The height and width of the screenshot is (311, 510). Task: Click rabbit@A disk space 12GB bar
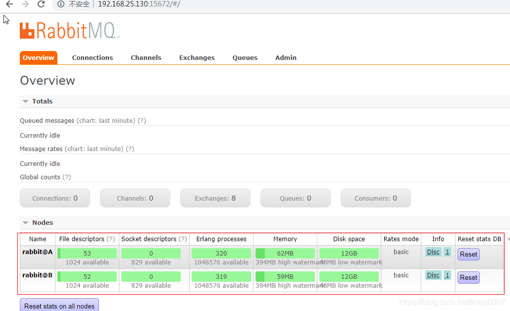349,253
